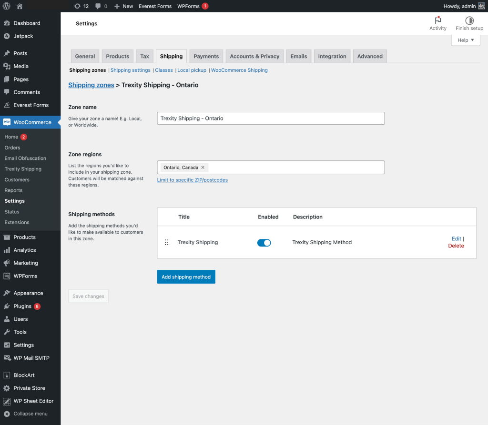
Task: Click the WP Sheet Editor icon
Action: pos(7,401)
